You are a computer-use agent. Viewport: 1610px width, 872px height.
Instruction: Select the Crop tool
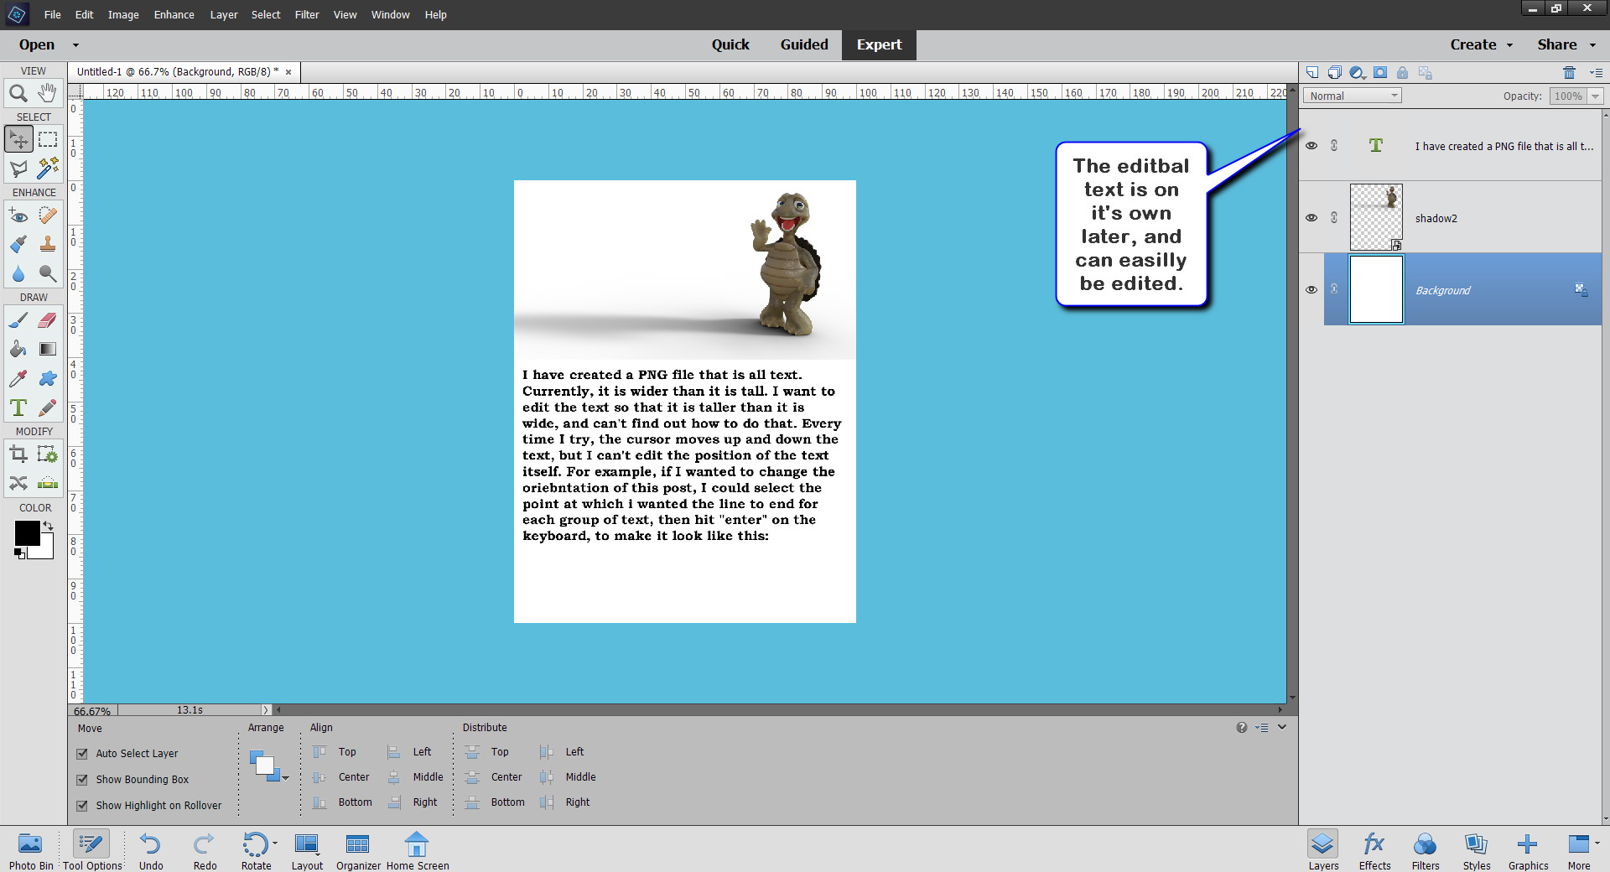click(18, 454)
